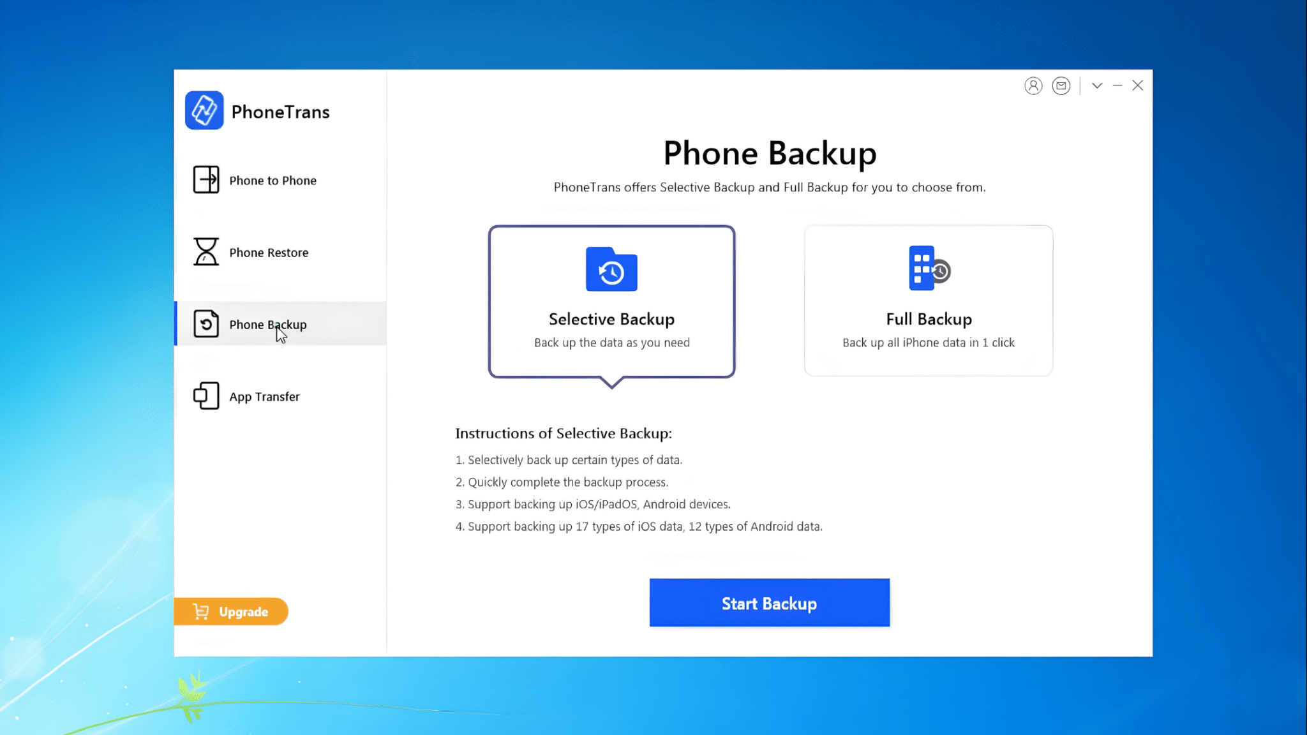The image size is (1307, 735).
Task: Open the user account icon
Action: click(1033, 85)
